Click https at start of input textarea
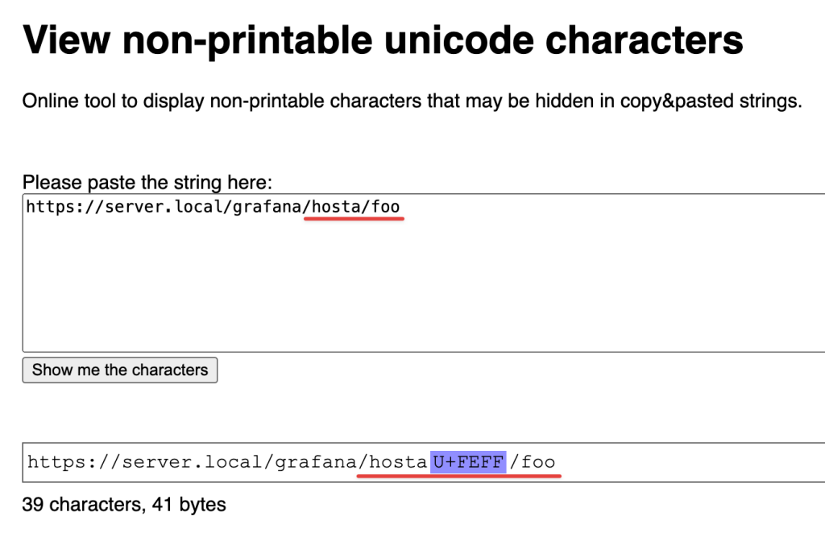 [x=51, y=207]
